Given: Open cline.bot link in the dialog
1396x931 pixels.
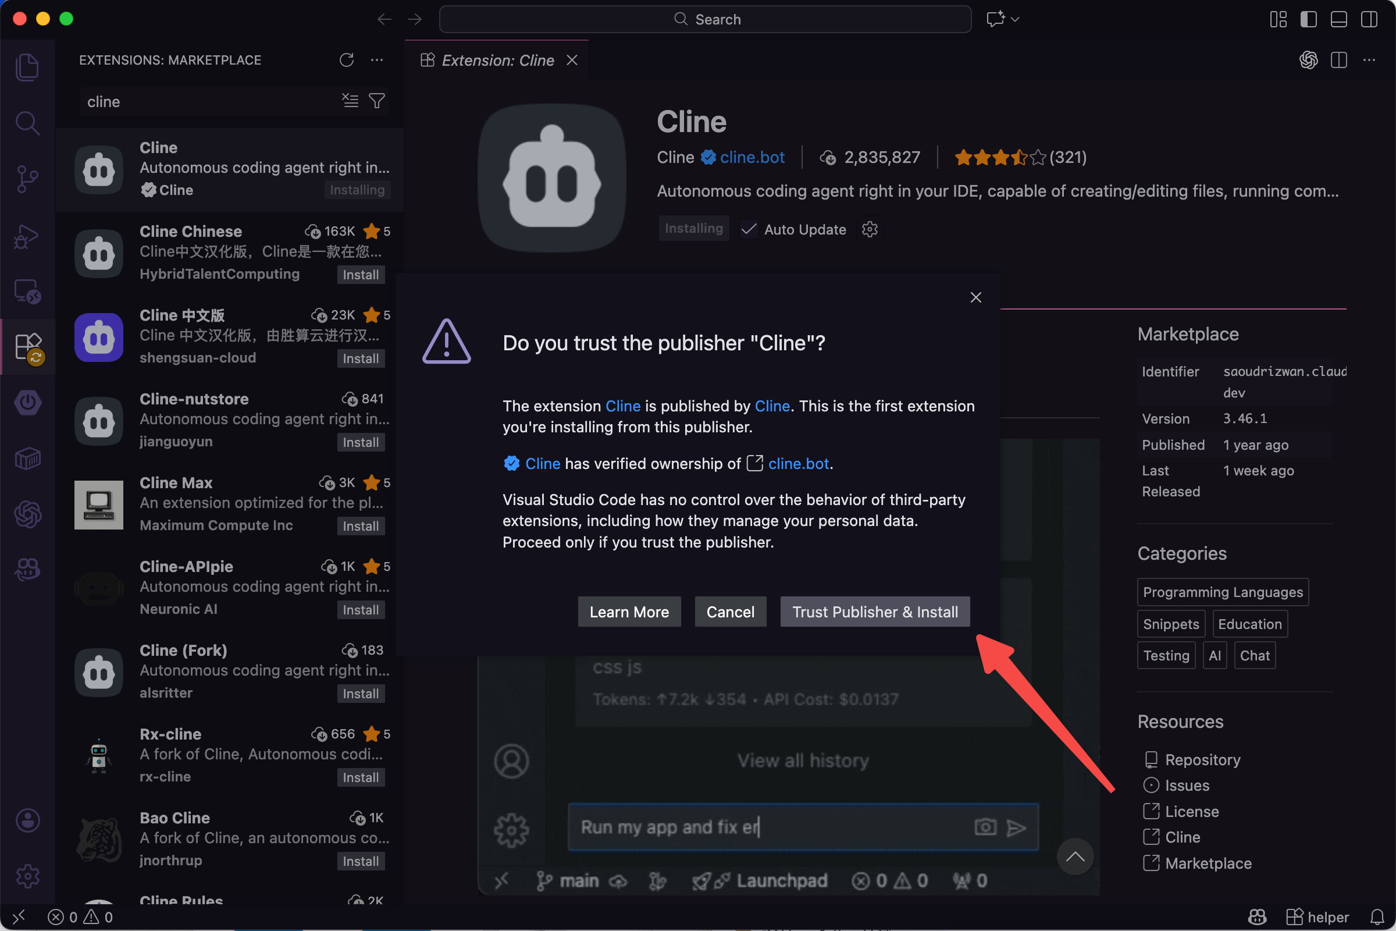Looking at the screenshot, I should click(798, 464).
